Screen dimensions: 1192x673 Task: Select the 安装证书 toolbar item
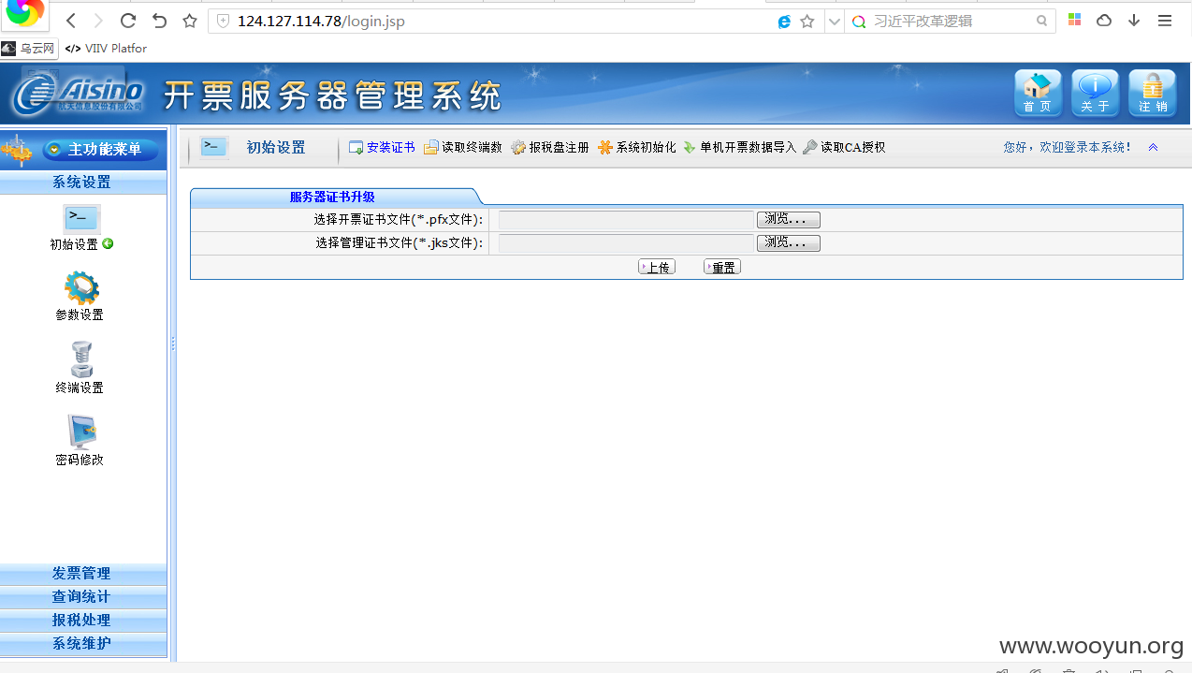[382, 148]
